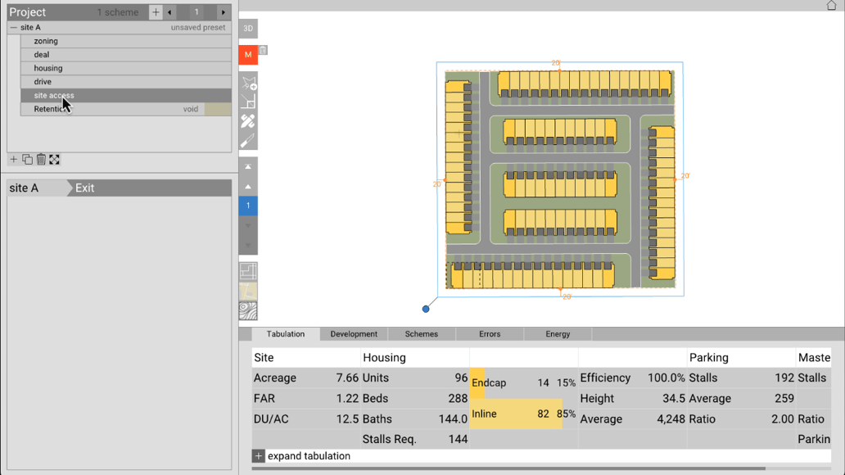This screenshot has height=475, width=845.
Task: Select the add polygon point tool
Action: (x=248, y=83)
